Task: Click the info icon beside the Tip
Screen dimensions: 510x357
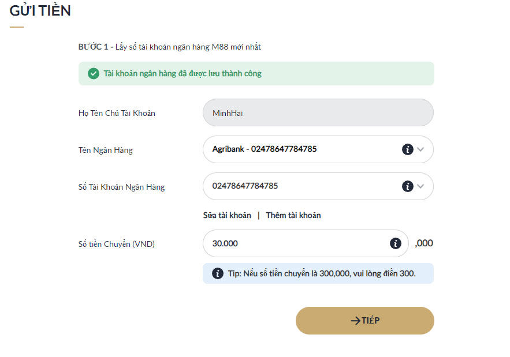Action: [x=218, y=273]
